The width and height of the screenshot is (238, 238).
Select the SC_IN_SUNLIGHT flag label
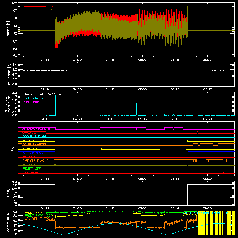point(34,140)
